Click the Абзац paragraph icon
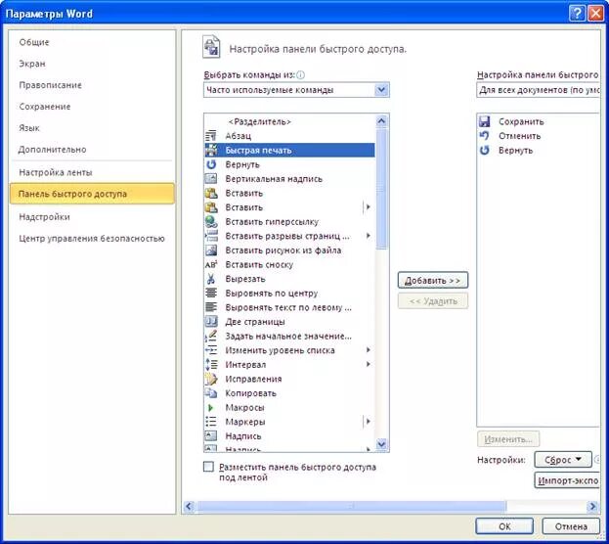The image size is (609, 544). click(211, 136)
